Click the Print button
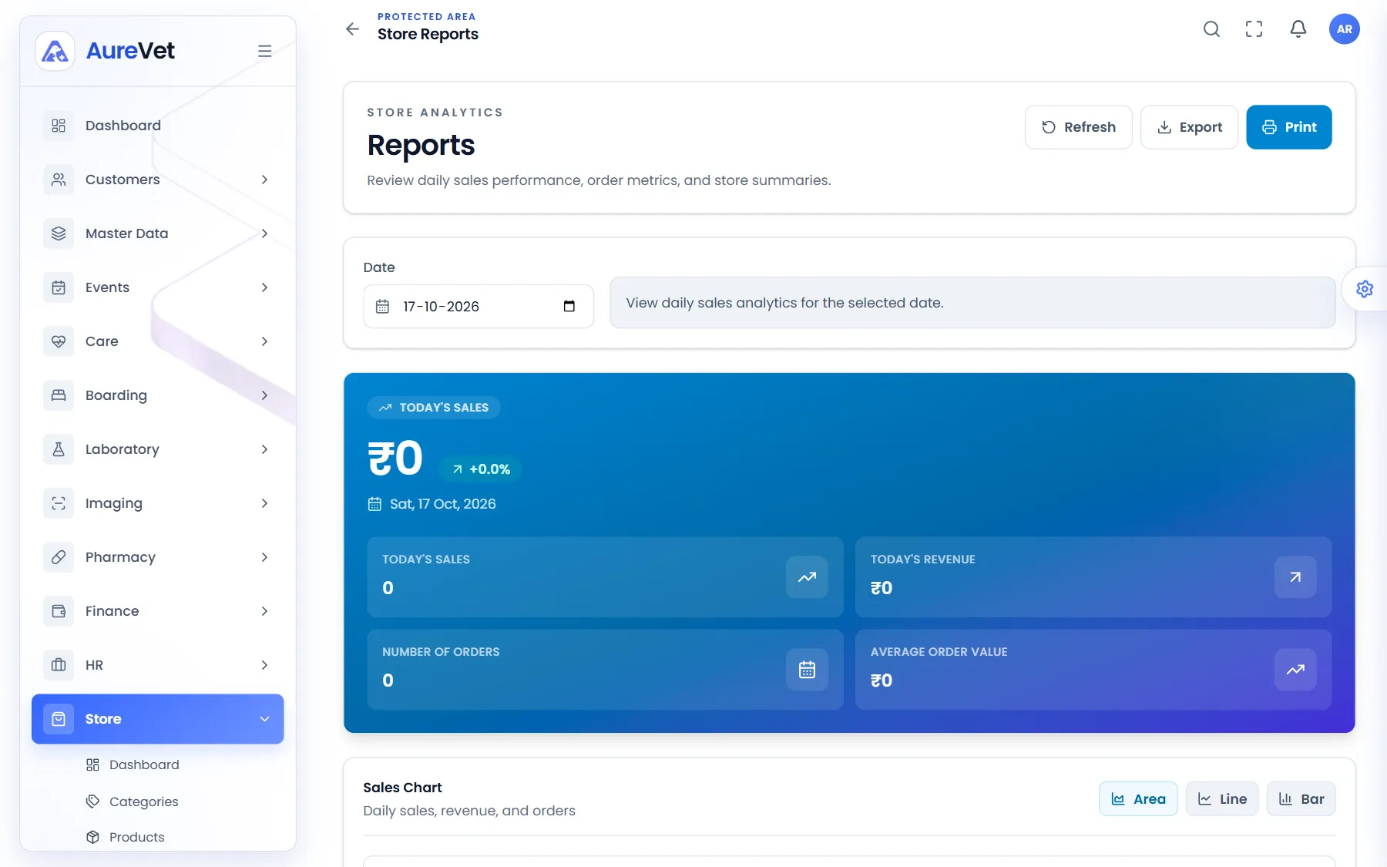The image size is (1387, 867). pos(1288,127)
